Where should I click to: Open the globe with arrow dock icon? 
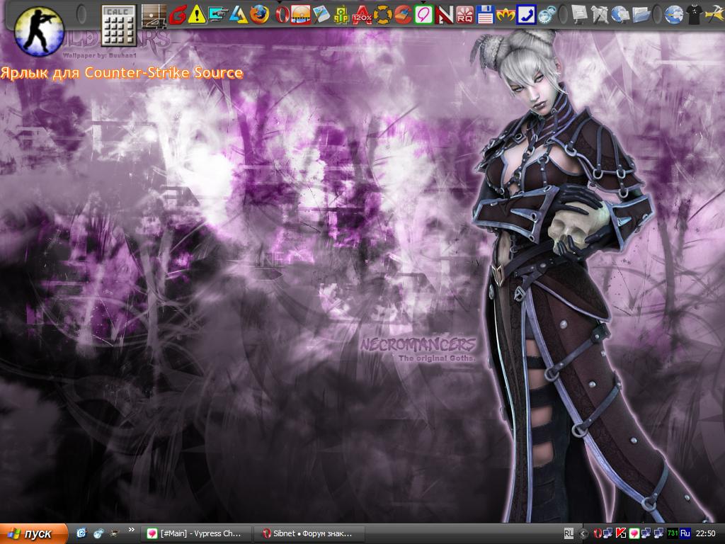(x=674, y=15)
